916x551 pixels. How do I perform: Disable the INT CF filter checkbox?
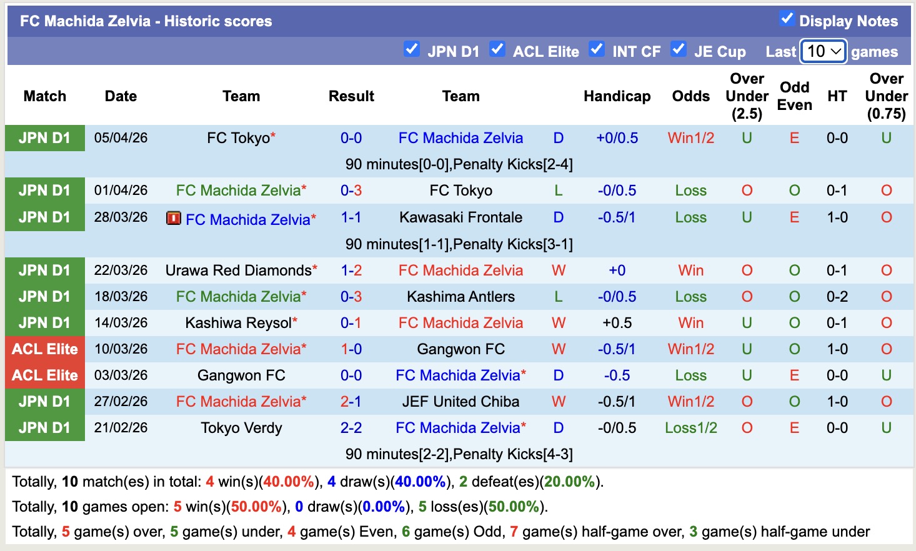(597, 49)
